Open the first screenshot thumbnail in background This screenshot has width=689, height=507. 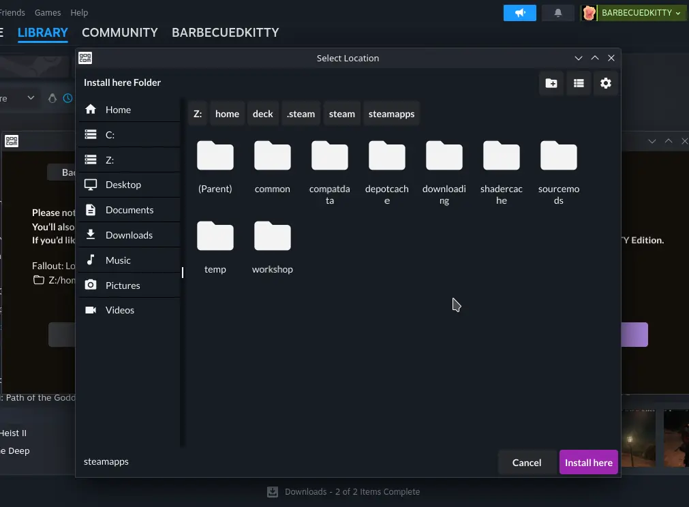pyautogui.click(x=639, y=437)
